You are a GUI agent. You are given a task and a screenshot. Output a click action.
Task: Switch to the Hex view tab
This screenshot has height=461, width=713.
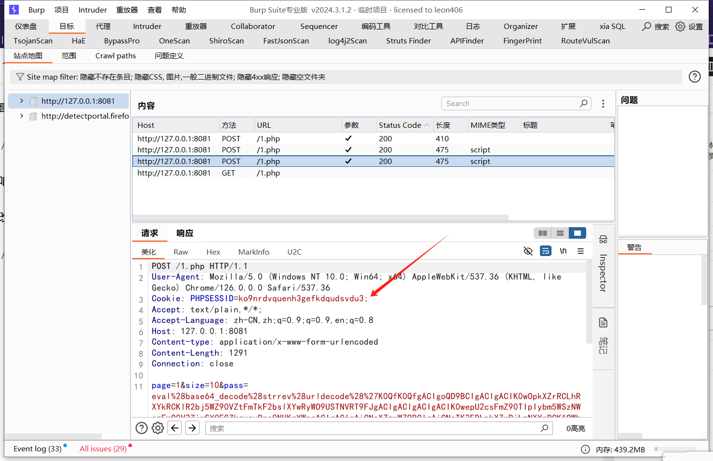213,252
